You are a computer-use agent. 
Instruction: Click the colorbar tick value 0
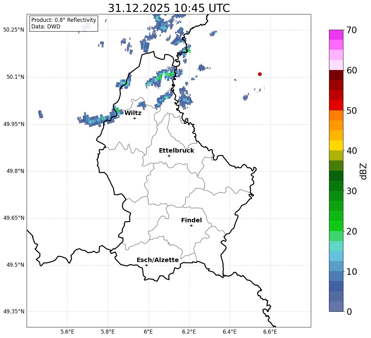pos(349,311)
